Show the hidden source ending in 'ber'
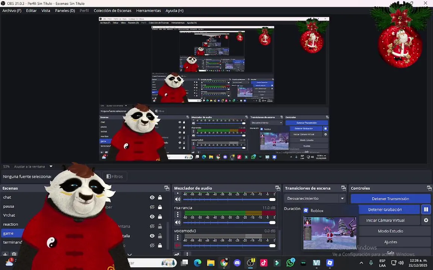 [x=152, y=207]
